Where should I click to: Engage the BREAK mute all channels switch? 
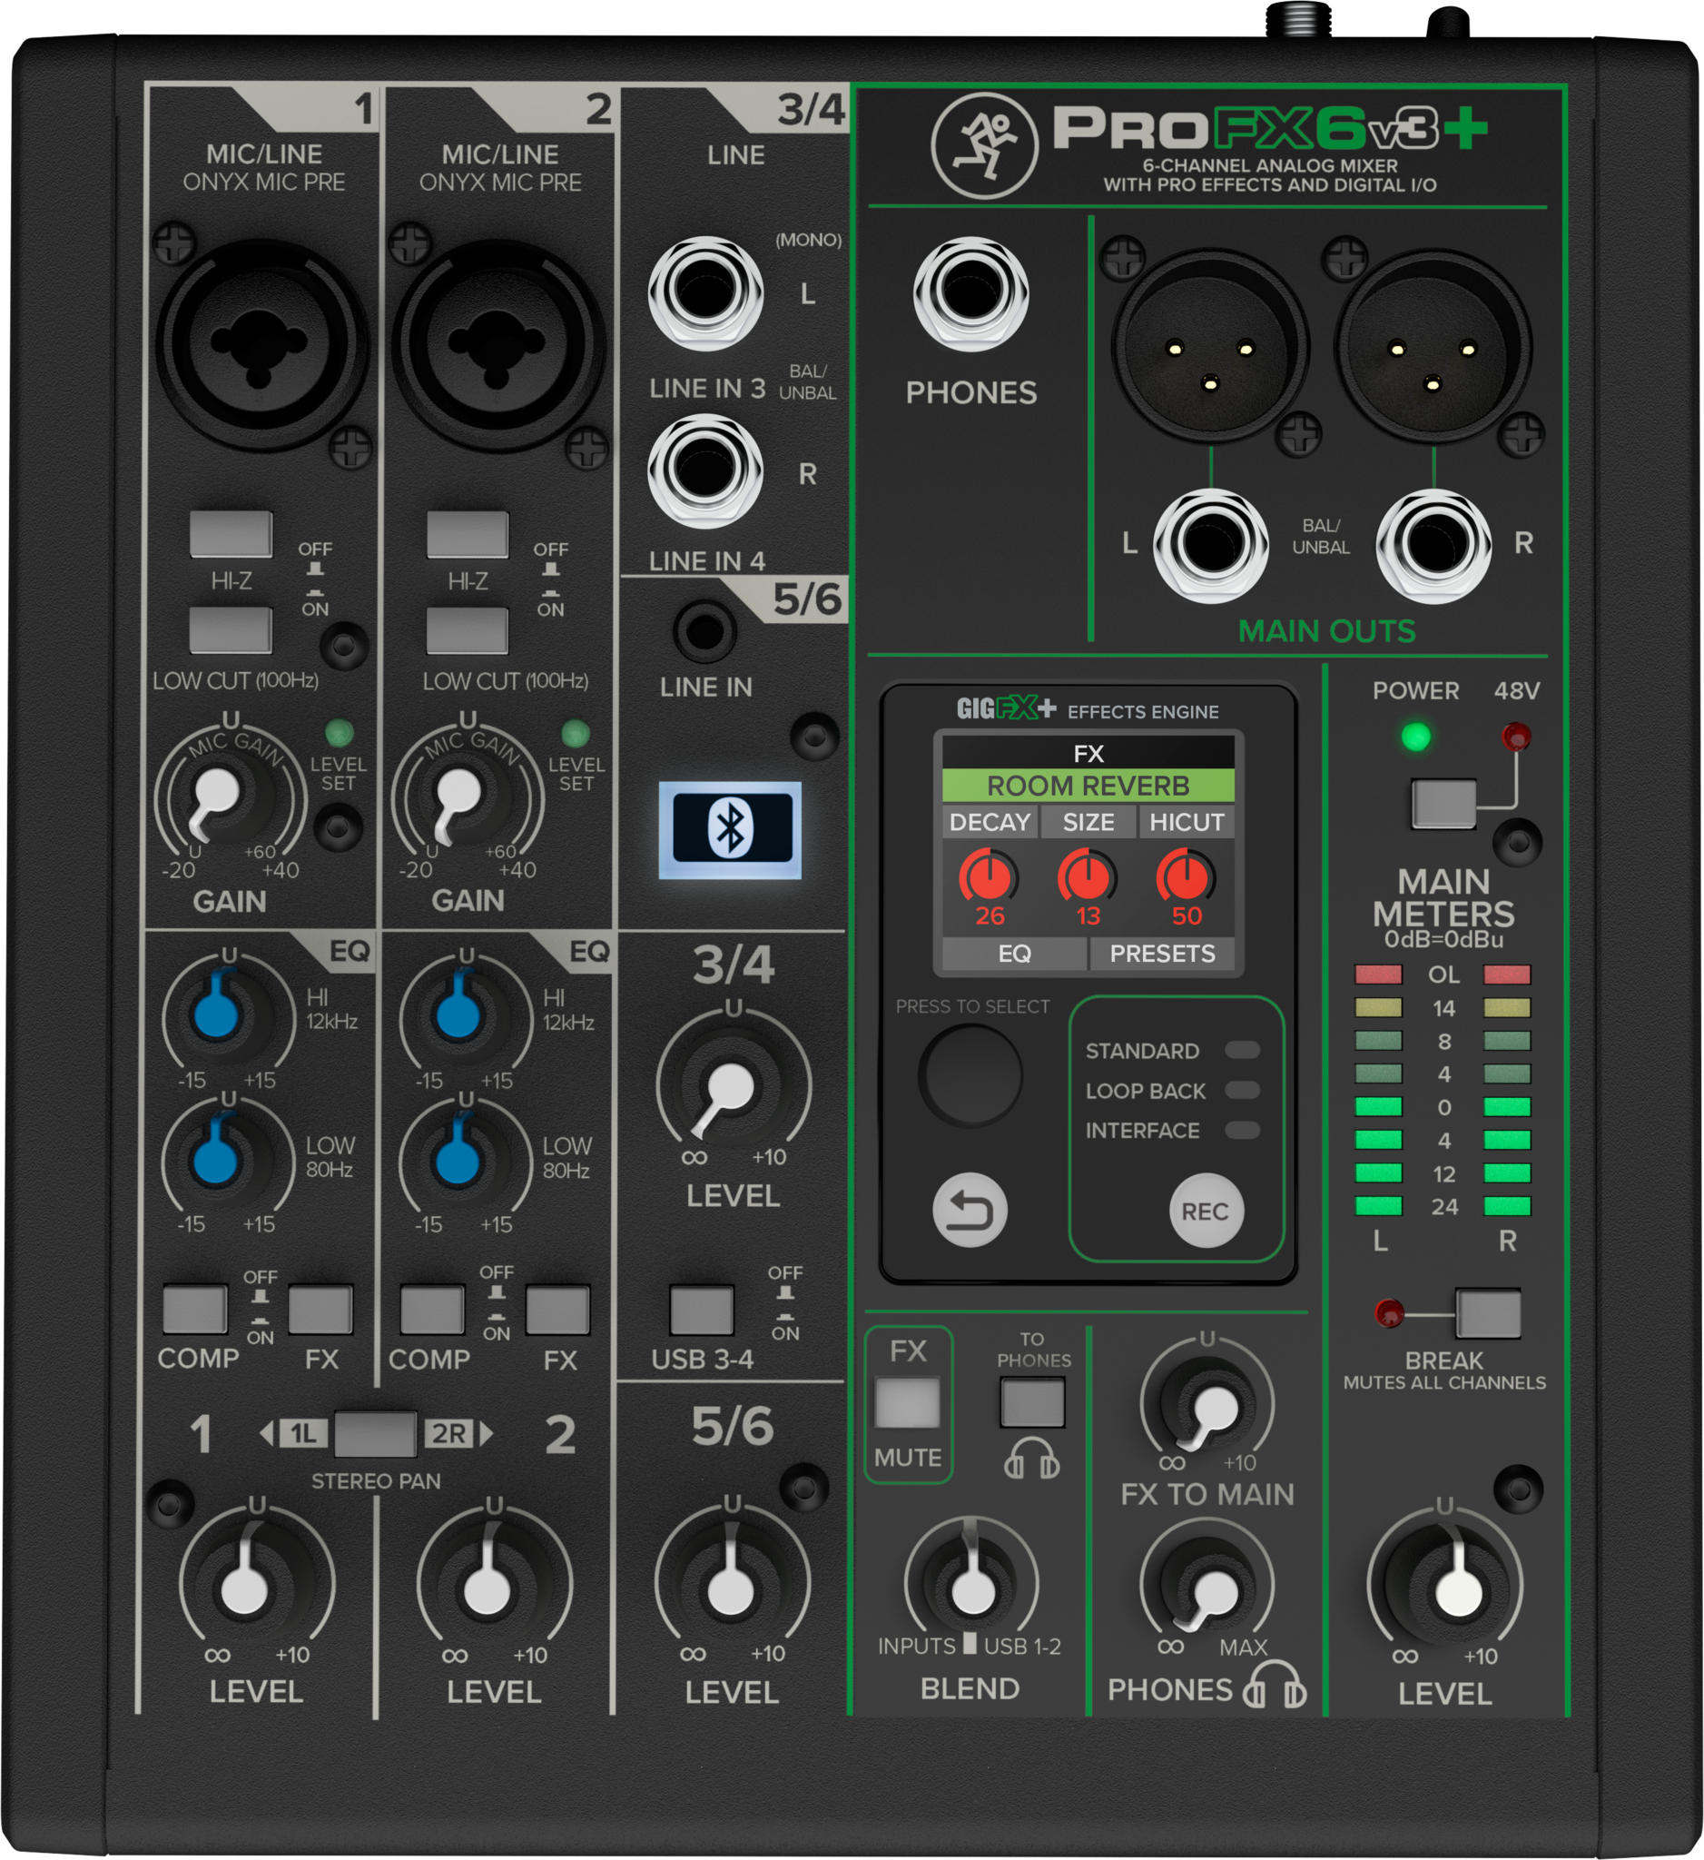click(x=1490, y=1312)
